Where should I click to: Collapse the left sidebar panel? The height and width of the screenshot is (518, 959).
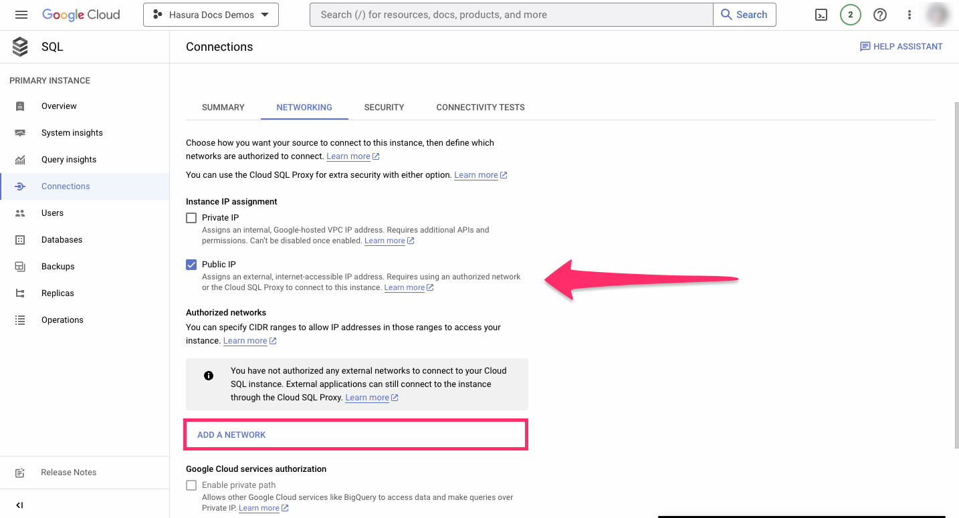tap(19, 505)
